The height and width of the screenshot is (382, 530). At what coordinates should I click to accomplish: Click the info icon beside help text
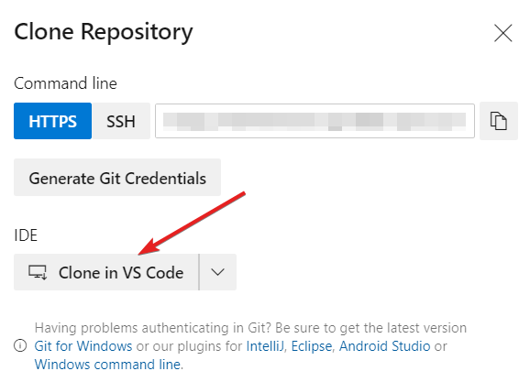(20, 346)
